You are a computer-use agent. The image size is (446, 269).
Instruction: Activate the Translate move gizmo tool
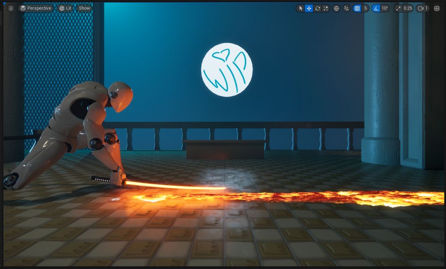[309, 8]
